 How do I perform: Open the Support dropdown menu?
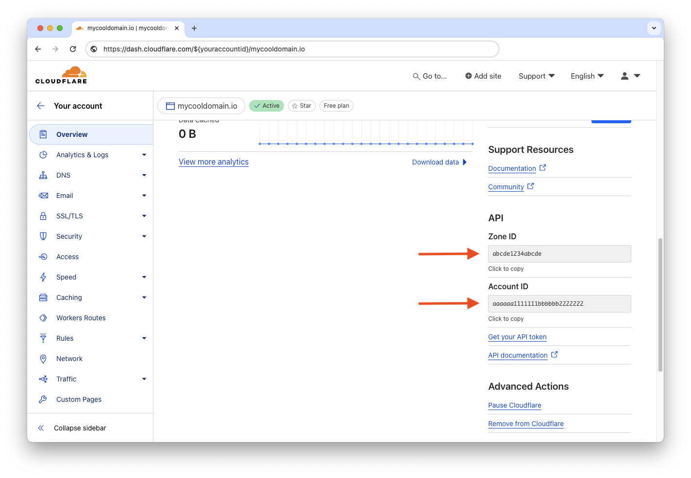point(537,76)
